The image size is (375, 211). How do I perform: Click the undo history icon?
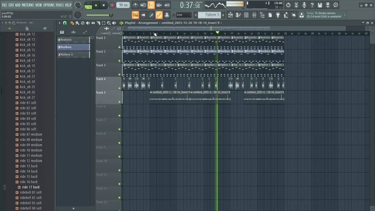pos(288,5)
